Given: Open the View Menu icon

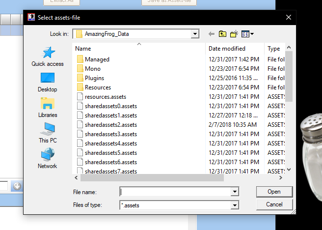Looking at the screenshot, I should (247, 34).
